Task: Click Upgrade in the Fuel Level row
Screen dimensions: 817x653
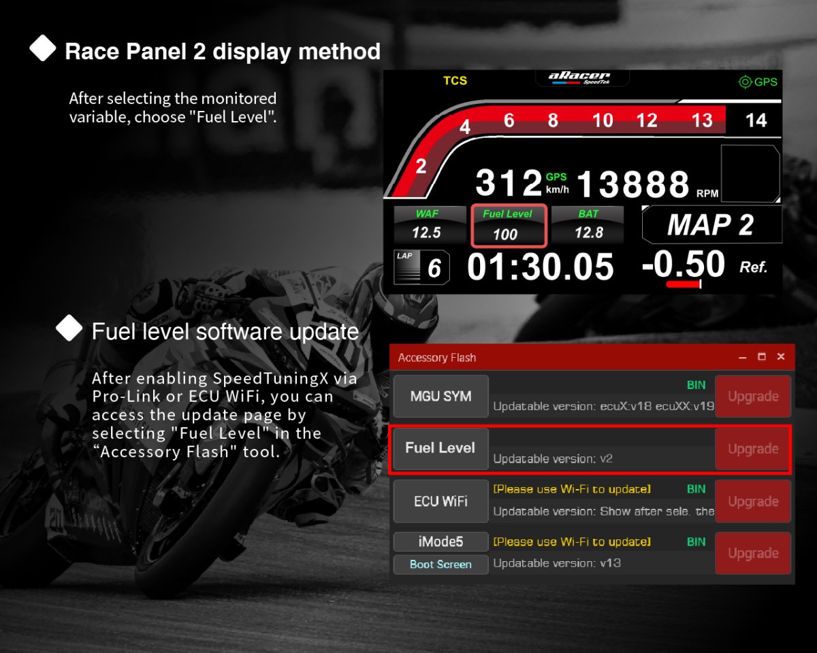Action: coord(753,449)
